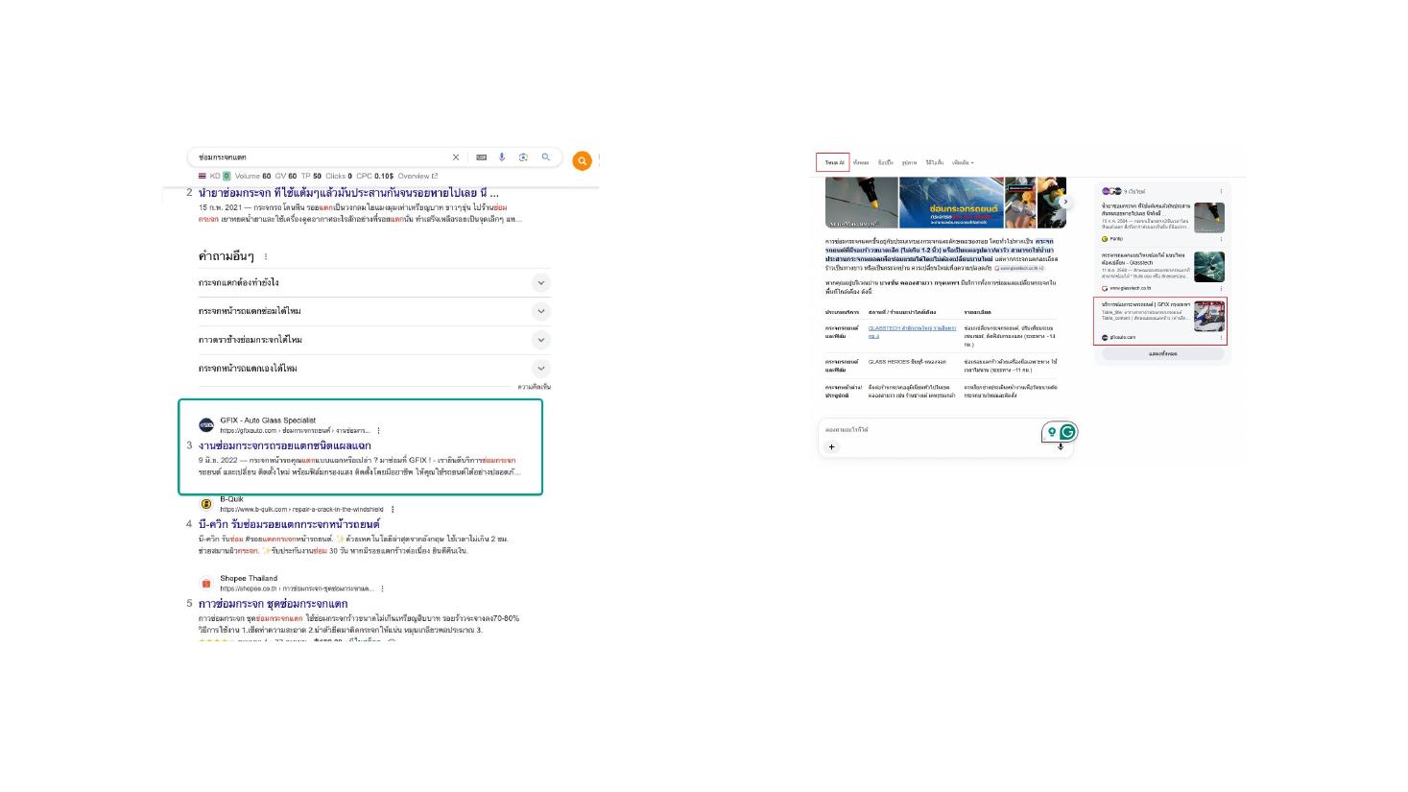
Task: Switch to the รูปภาพ tab
Action: pyautogui.click(x=909, y=163)
